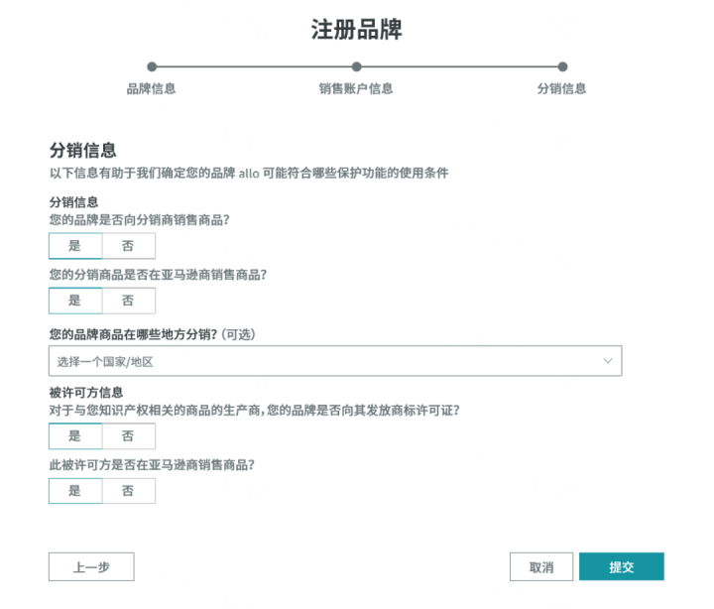Go back with the 上一步 button
The height and width of the screenshot is (609, 714).
pyautogui.click(x=91, y=567)
